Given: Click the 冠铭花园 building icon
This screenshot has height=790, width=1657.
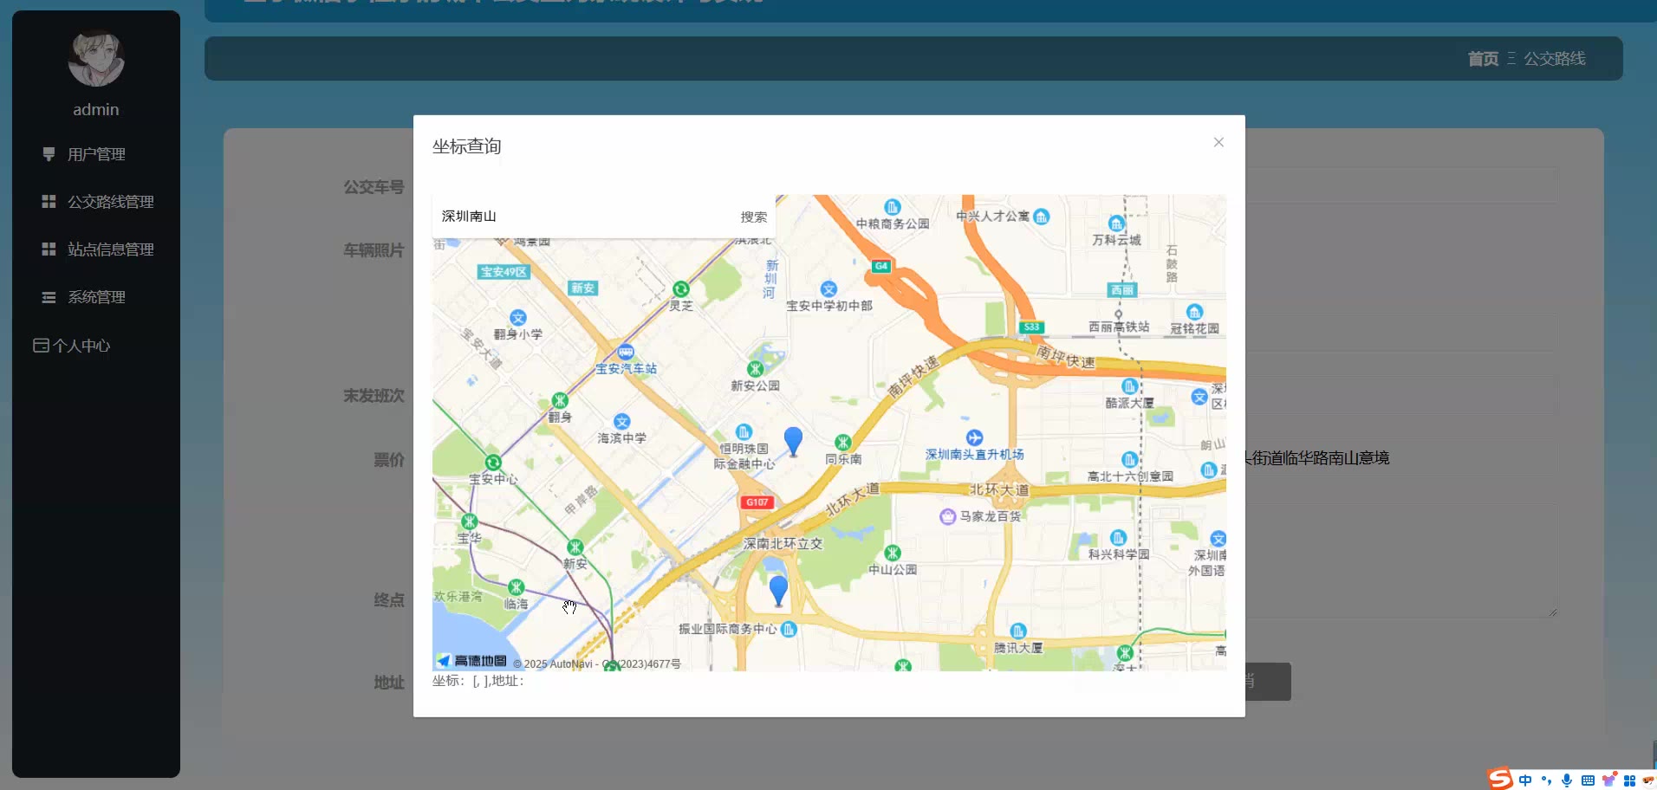Looking at the screenshot, I should (1194, 312).
